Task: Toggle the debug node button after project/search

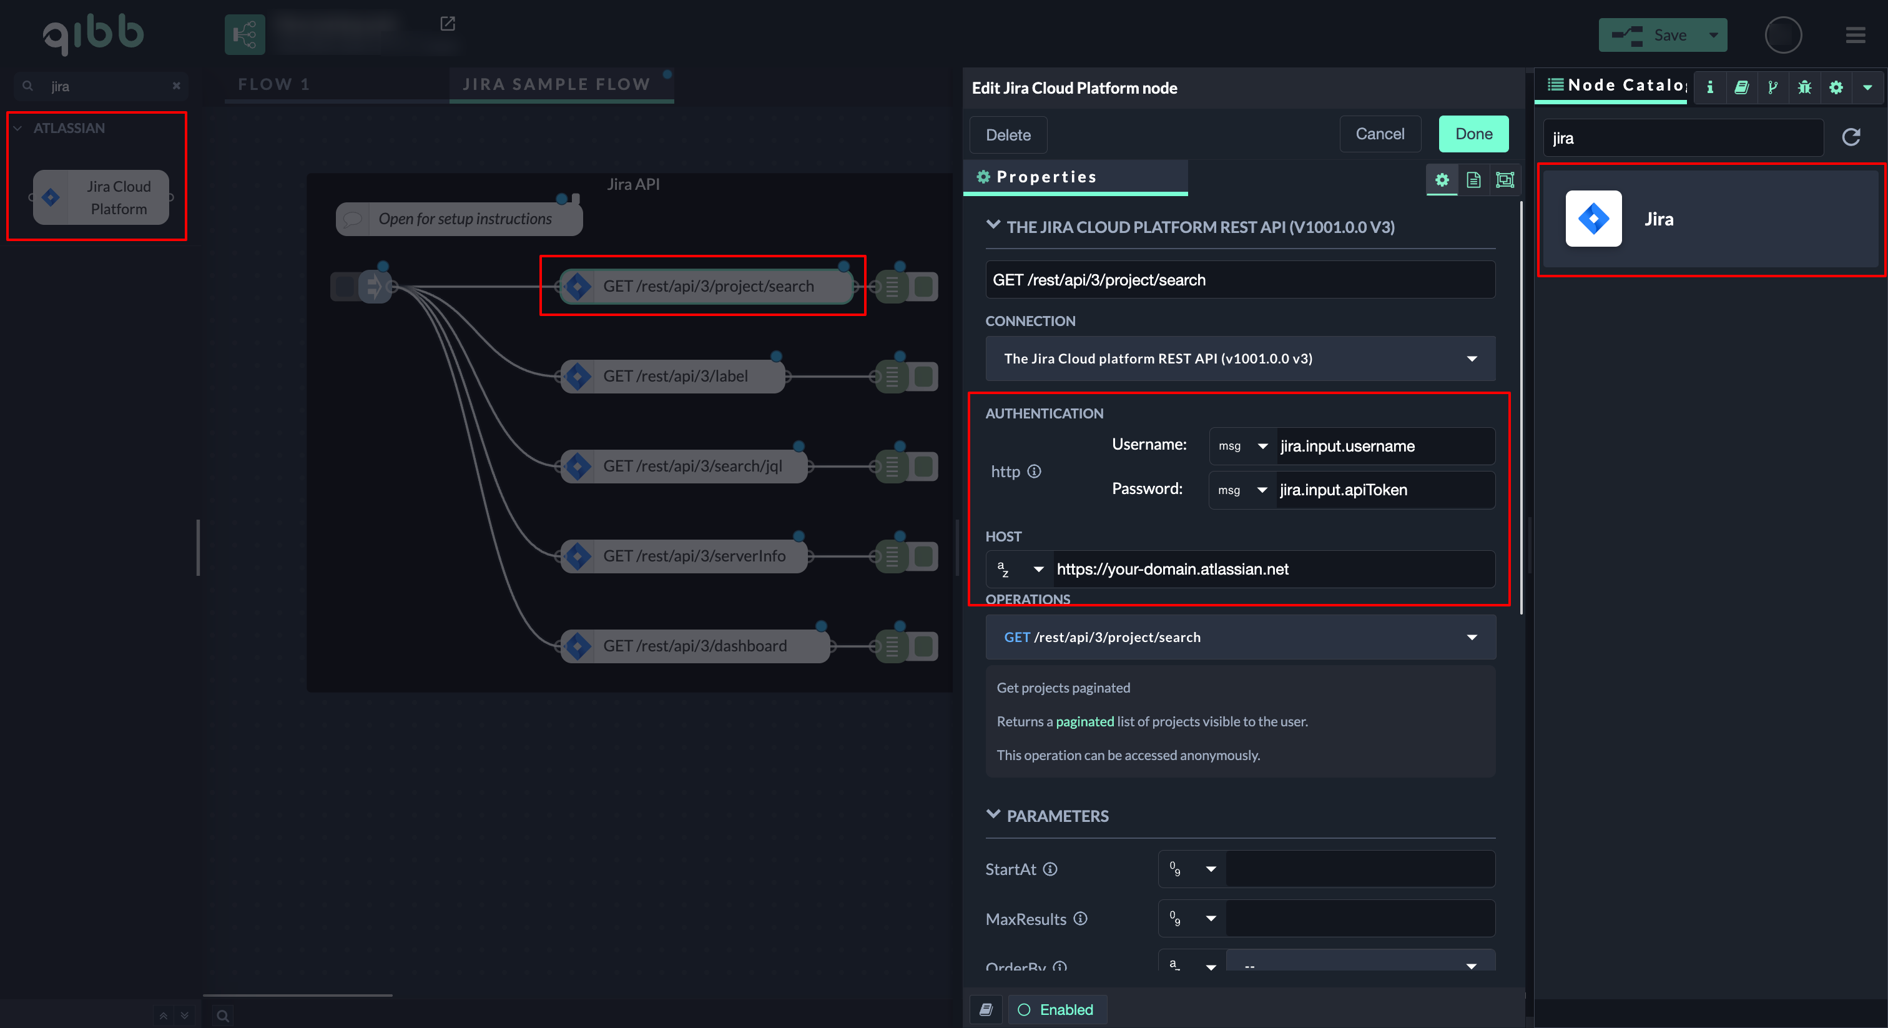Action: point(925,286)
